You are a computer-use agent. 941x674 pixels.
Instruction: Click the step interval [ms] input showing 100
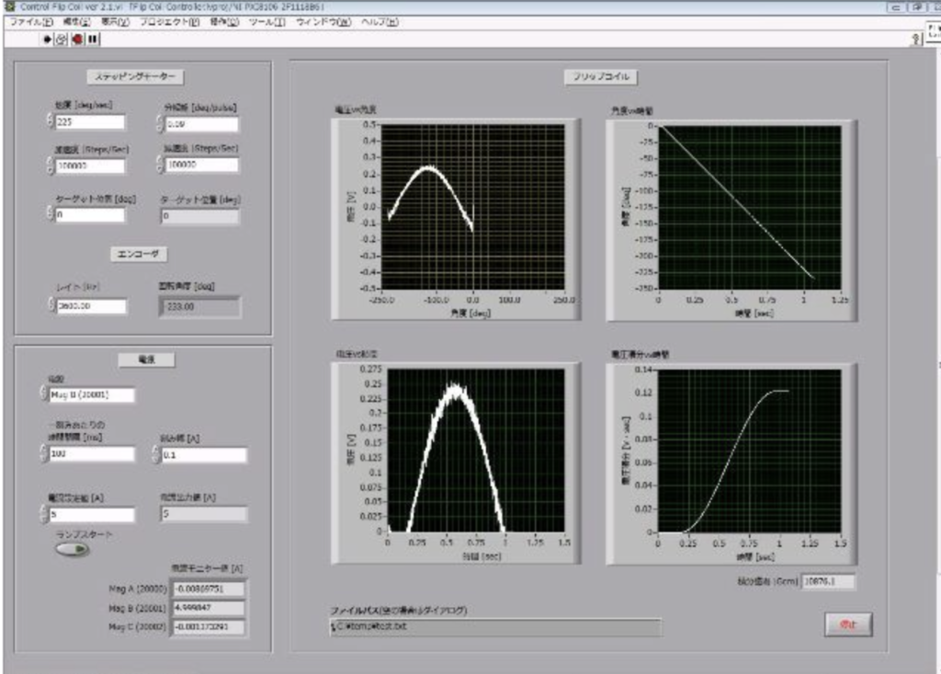92,454
